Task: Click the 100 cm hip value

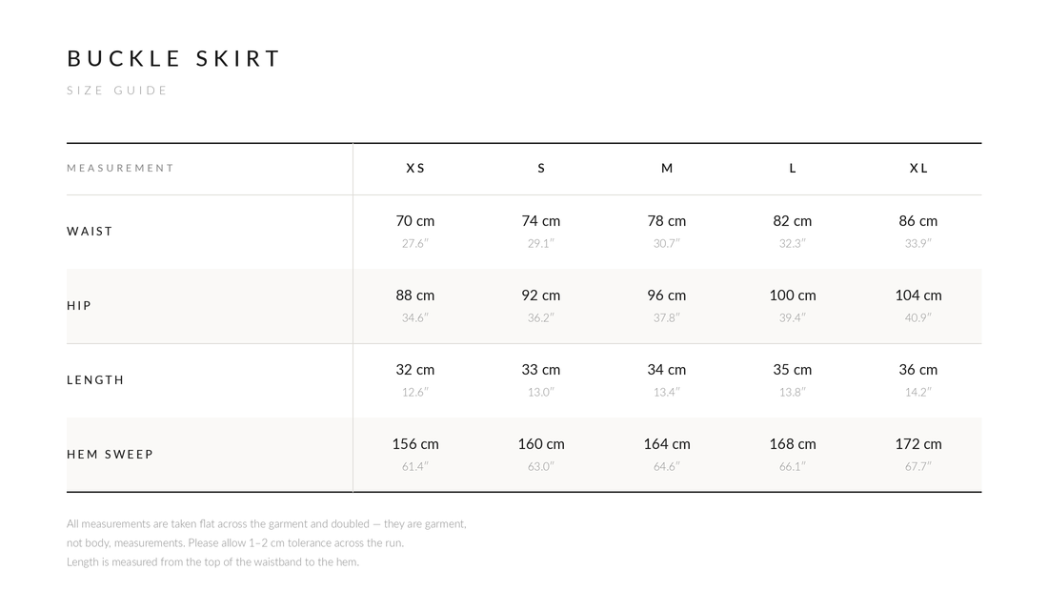Action: [x=793, y=295]
